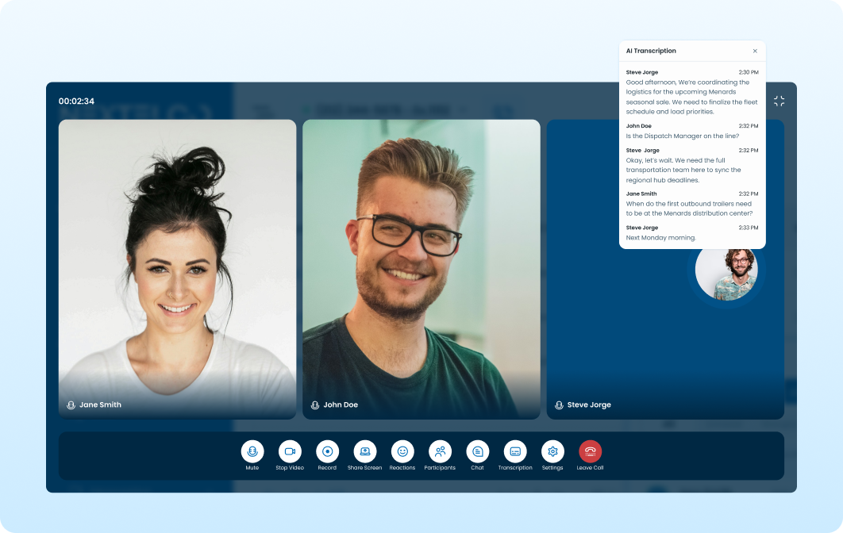Start recording with Record button
This screenshot has width=843, height=533.
(327, 451)
